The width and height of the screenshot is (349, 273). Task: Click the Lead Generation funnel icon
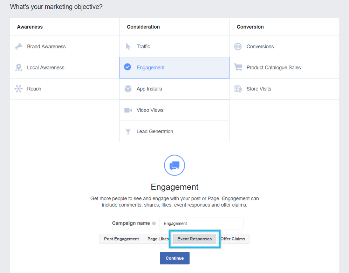(x=128, y=132)
